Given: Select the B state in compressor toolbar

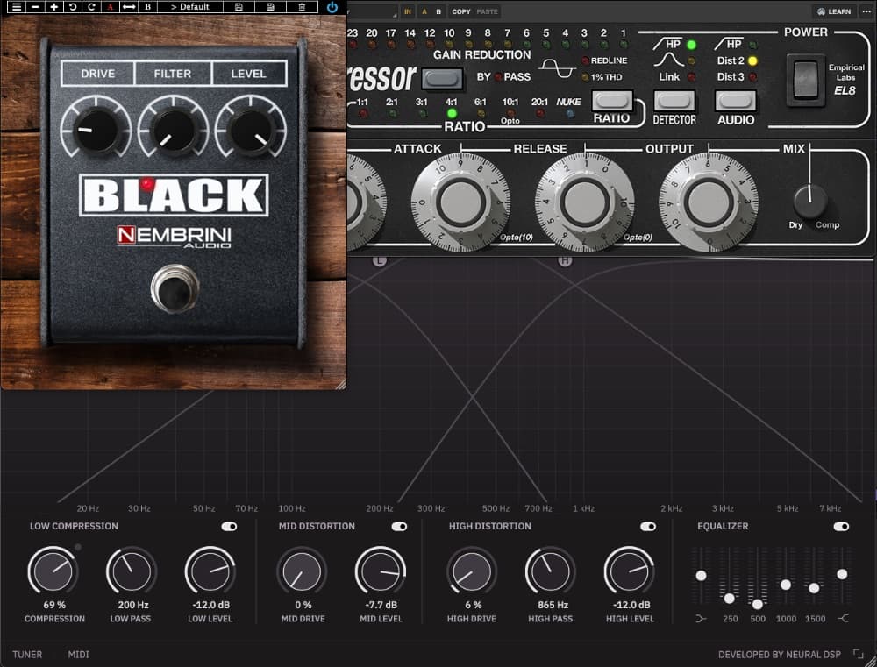Looking at the screenshot, I should pyautogui.click(x=438, y=11).
